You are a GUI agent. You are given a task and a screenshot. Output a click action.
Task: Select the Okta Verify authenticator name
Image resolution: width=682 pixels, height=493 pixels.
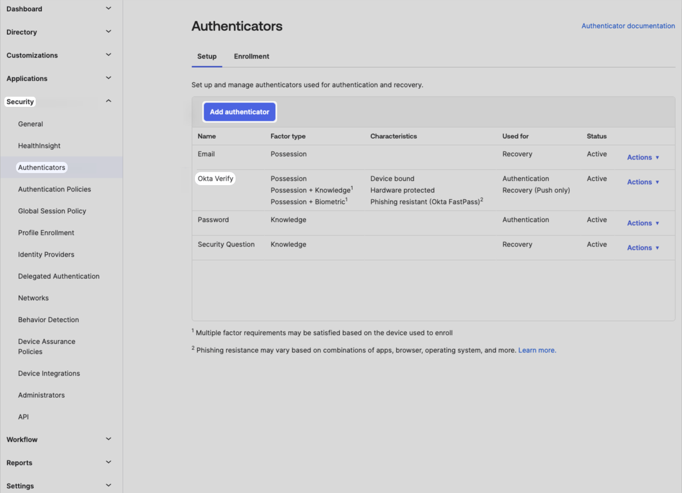click(x=215, y=178)
